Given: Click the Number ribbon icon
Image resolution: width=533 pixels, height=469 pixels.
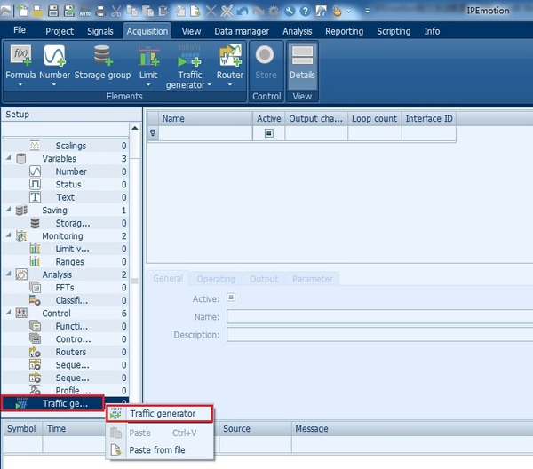Looking at the screenshot, I should [x=54, y=55].
